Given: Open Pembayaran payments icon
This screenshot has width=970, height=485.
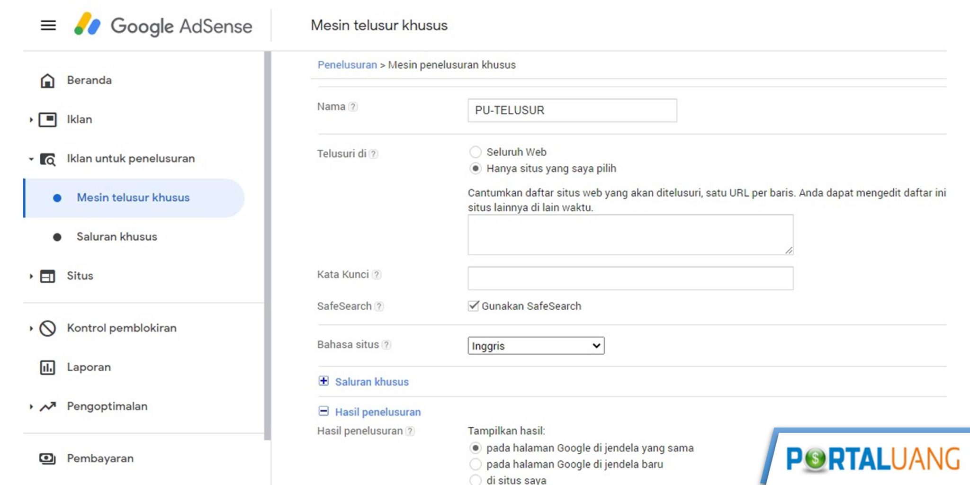Looking at the screenshot, I should 47,458.
